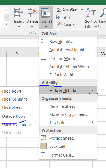Expand the AutoSum dropdown arrow
The height and width of the screenshot is (168, 106).
click(82, 10)
